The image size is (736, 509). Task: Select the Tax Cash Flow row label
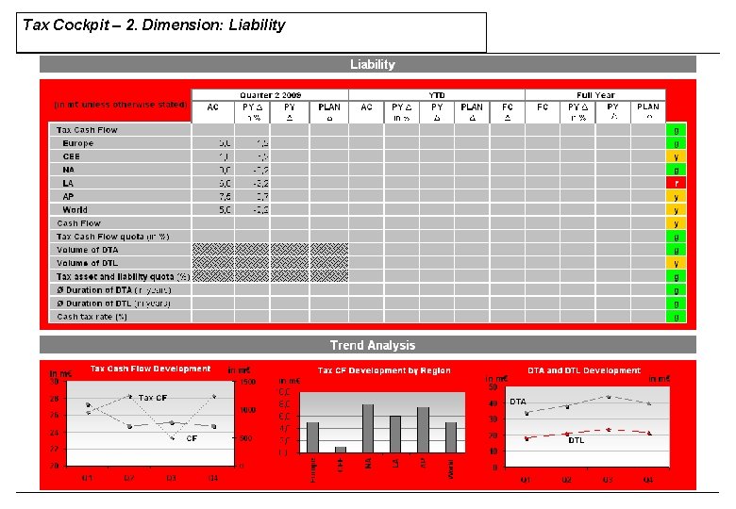(x=87, y=130)
